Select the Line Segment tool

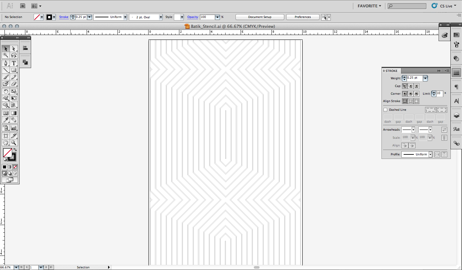[x=5, y=70]
